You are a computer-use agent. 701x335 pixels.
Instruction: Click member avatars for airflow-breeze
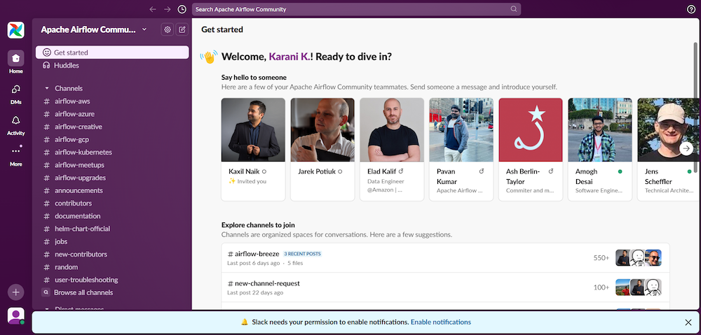pyautogui.click(x=639, y=258)
